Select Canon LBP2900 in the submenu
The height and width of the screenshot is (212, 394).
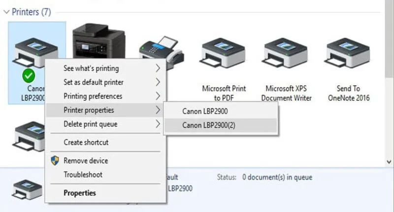click(221, 111)
